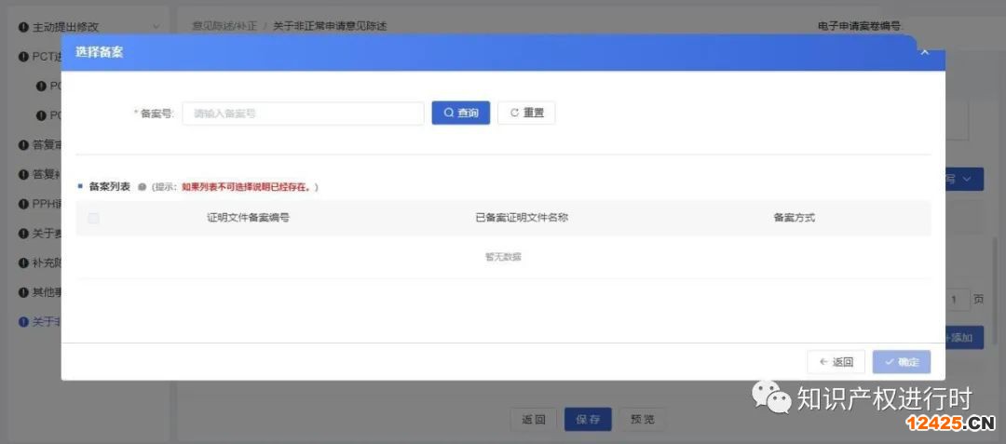
Task: Click the 返回 button inside the dialog
Action: click(836, 362)
